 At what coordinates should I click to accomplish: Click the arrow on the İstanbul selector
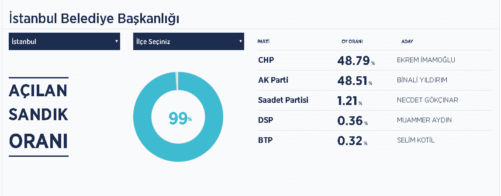point(116,41)
